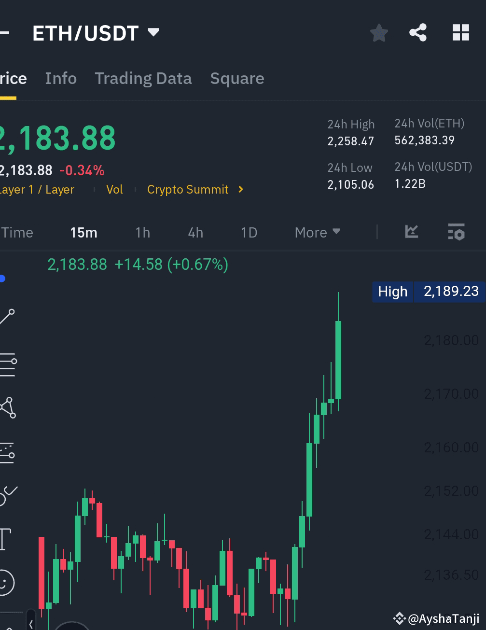Viewport: 486px width, 630px height.
Task: Switch to the grid layout view
Action: pos(461,33)
